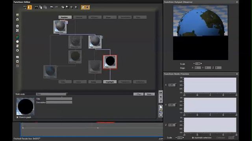This screenshot has width=252, height=141.
Task: Toggle the first orange-framed preview option icon
Action: coord(83,7)
